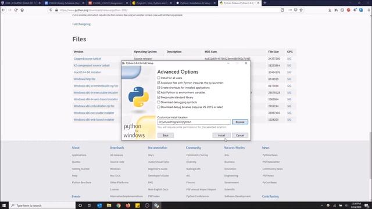Click the browser back arrow

[3, 10]
